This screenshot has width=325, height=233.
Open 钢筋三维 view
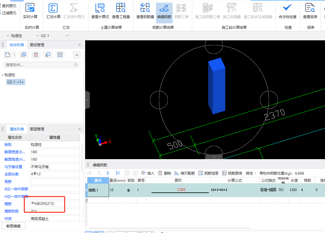click(181, 11)
